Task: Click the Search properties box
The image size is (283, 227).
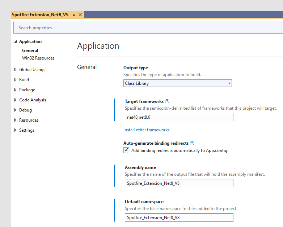Action: pyautogui.click(x=145, y=28)
